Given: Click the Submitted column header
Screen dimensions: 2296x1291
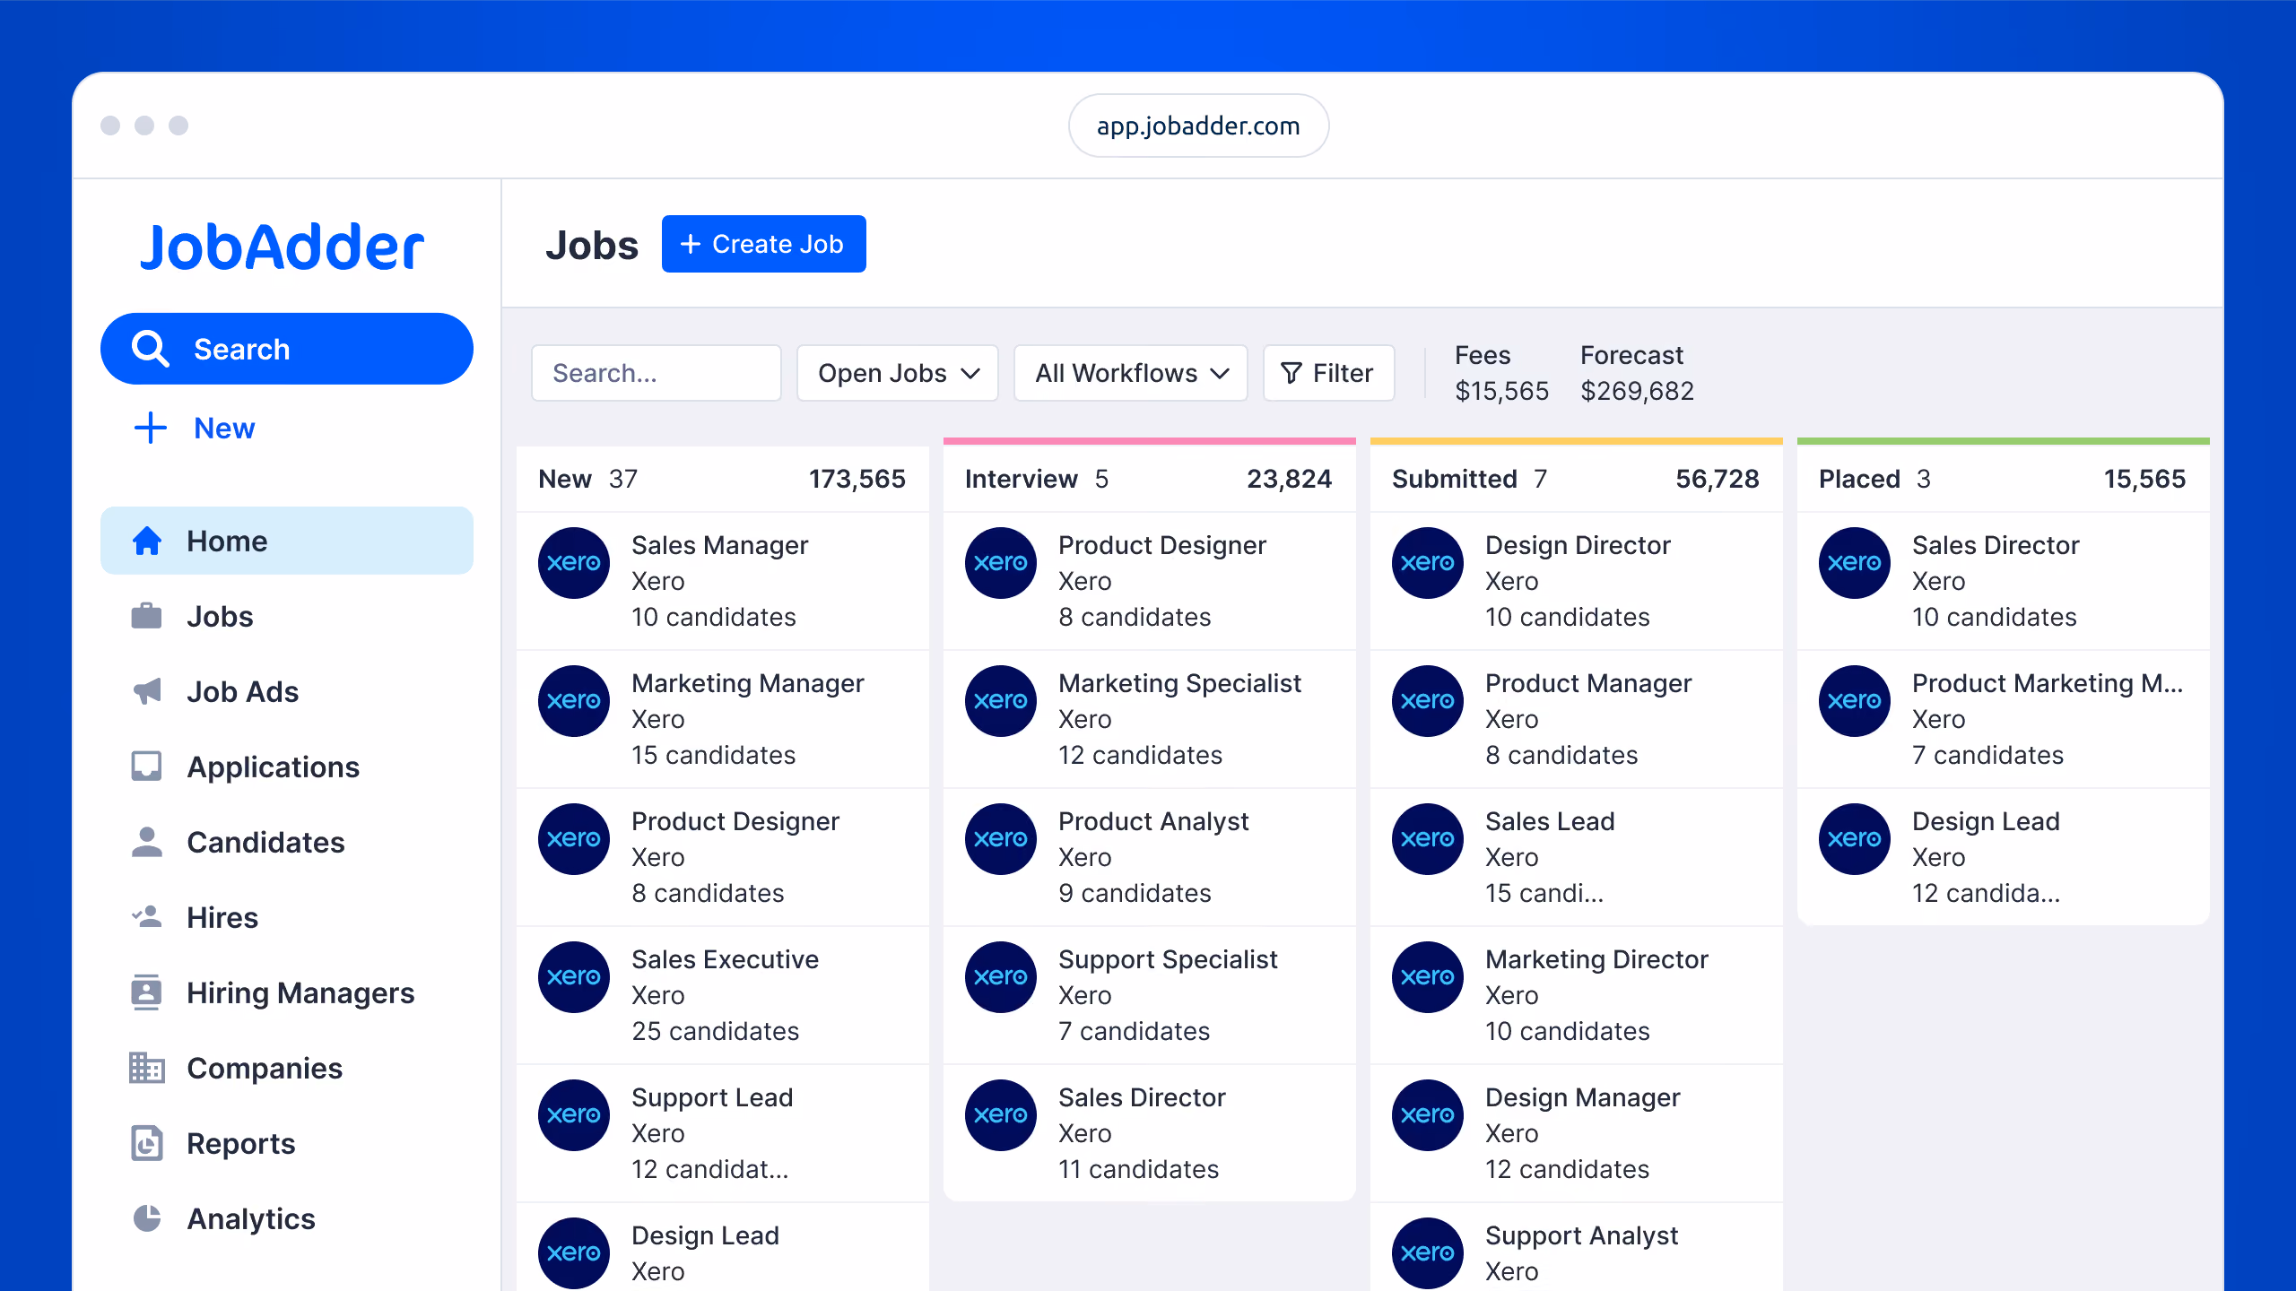Looking at the screenshot, I should [1577, 479].
